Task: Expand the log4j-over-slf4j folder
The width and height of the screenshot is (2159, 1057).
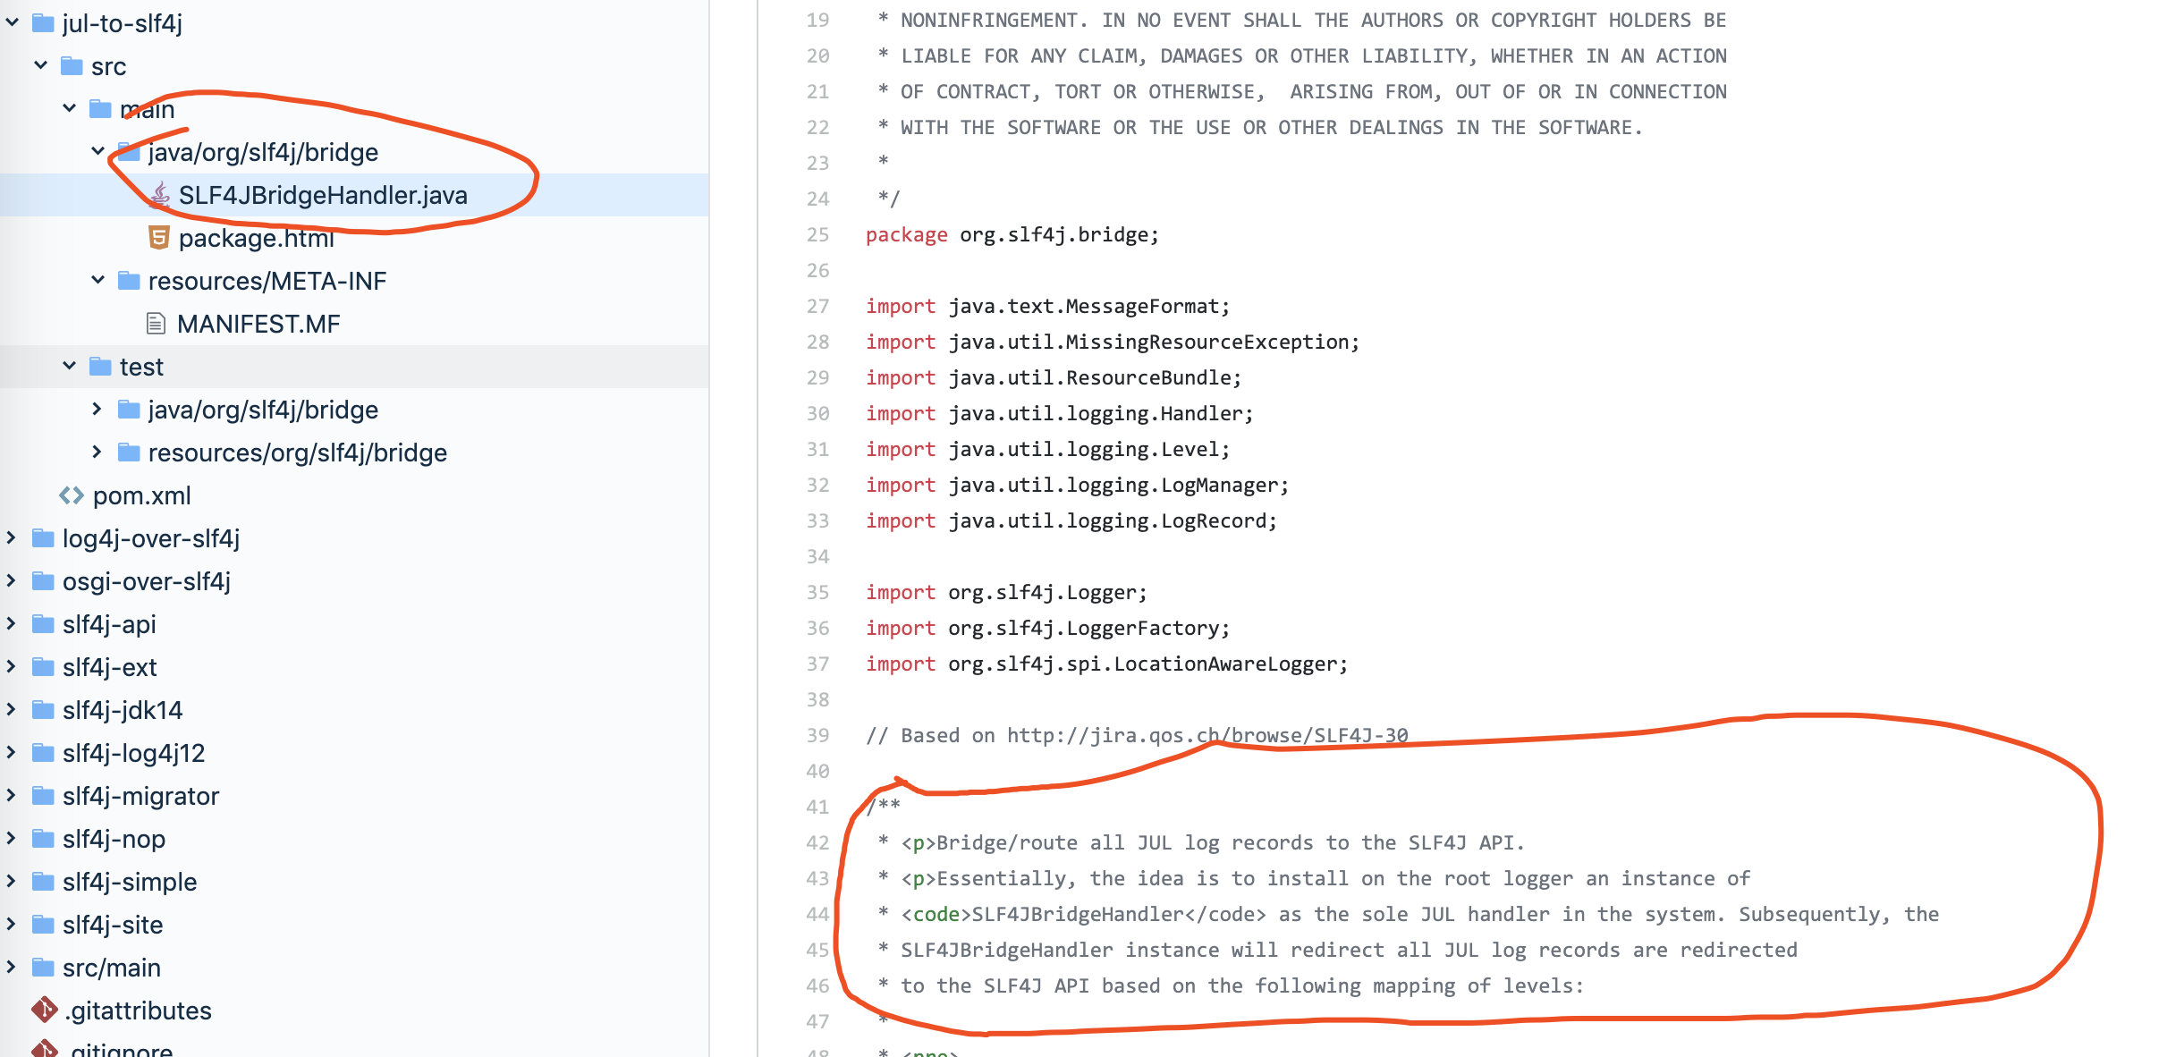Action: pos(13,537)
